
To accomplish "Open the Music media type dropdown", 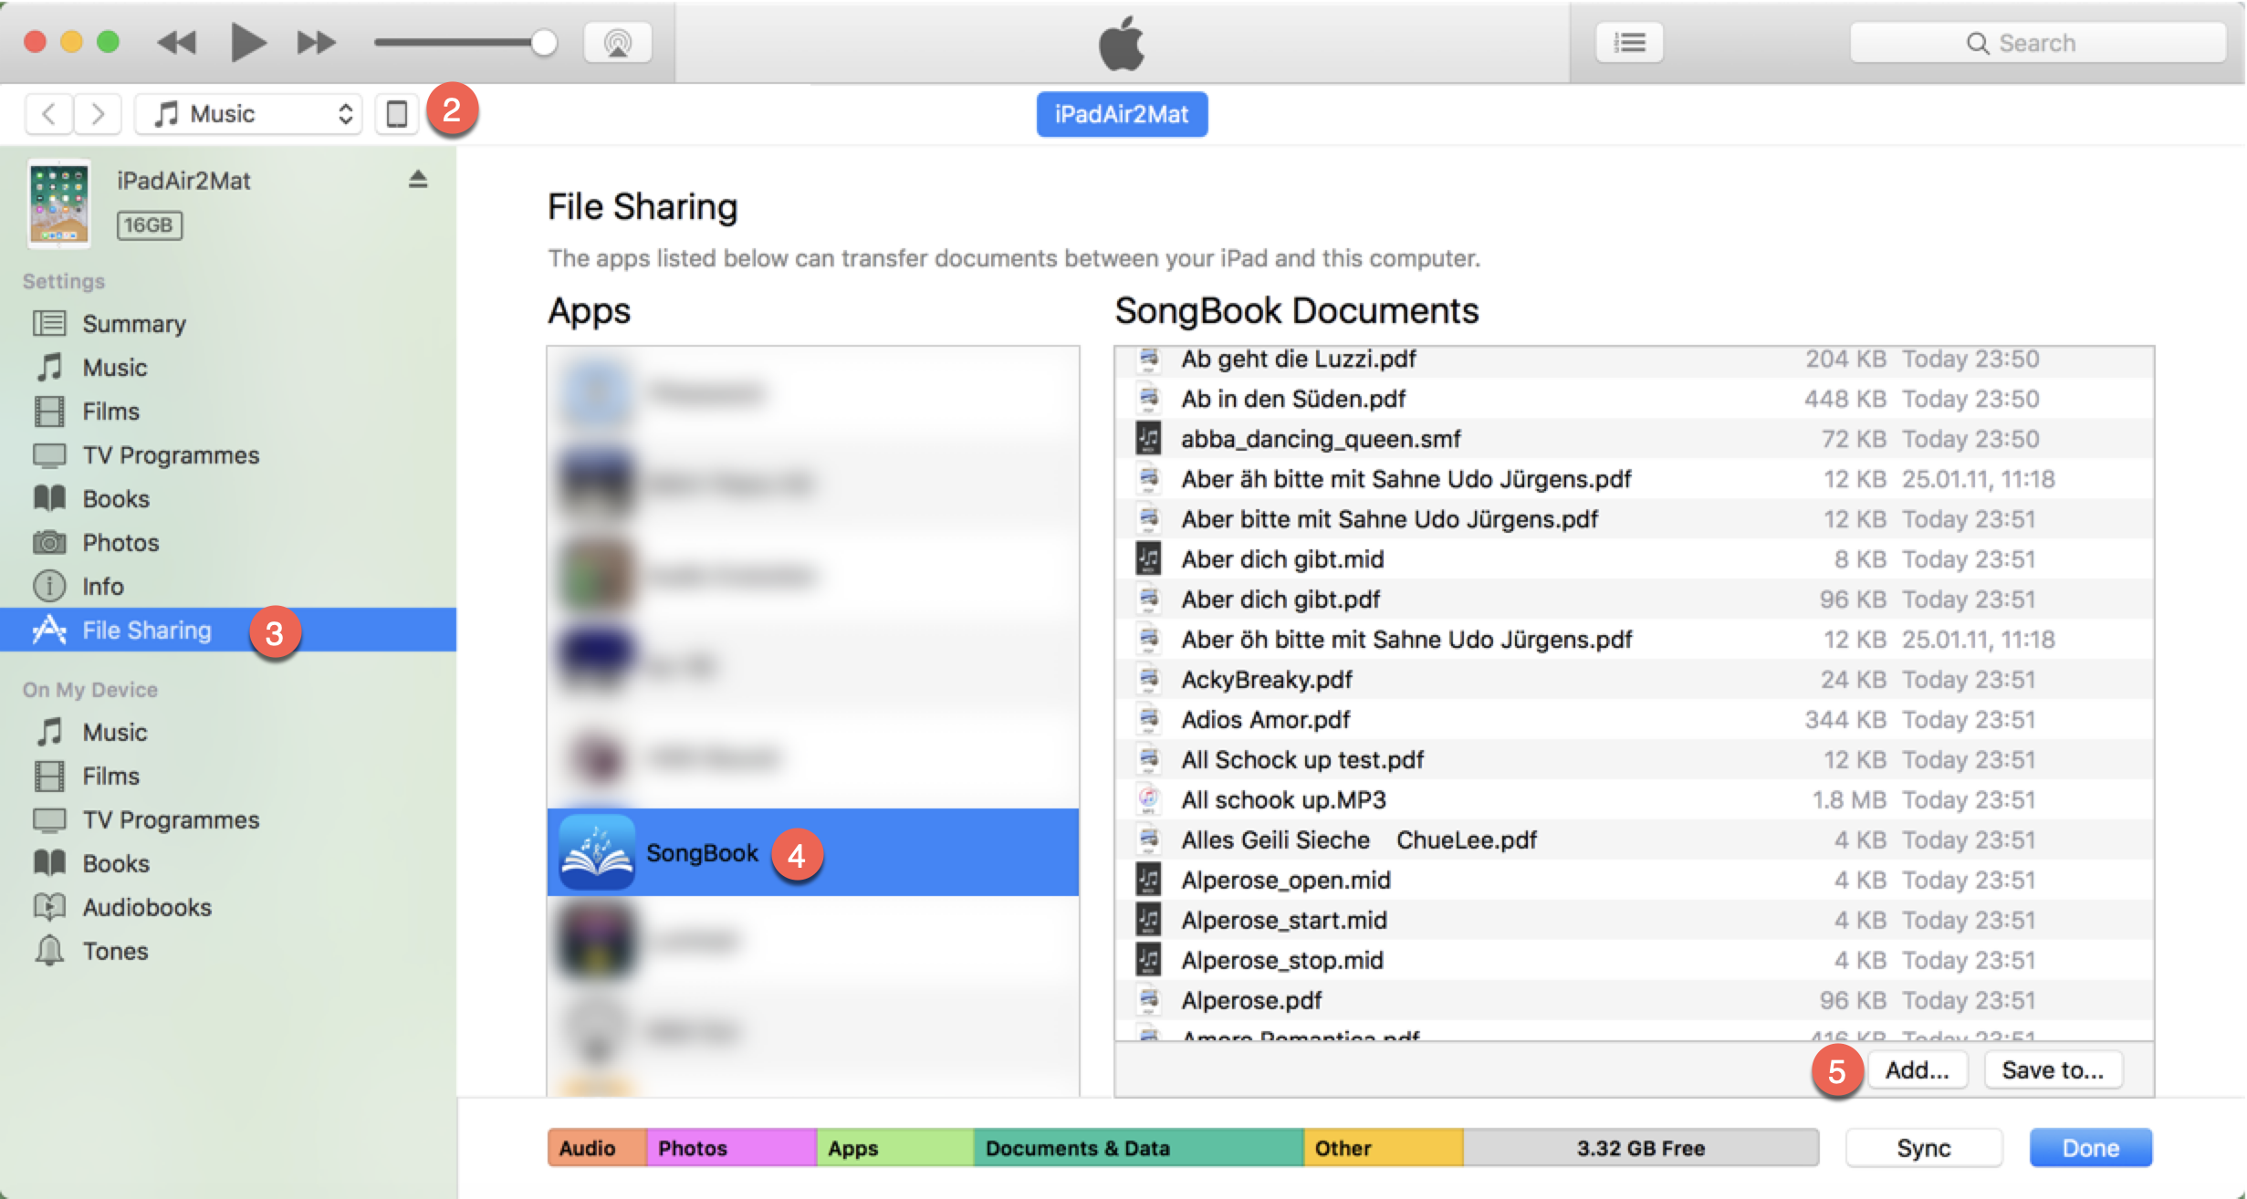I will tap(248, 114).
